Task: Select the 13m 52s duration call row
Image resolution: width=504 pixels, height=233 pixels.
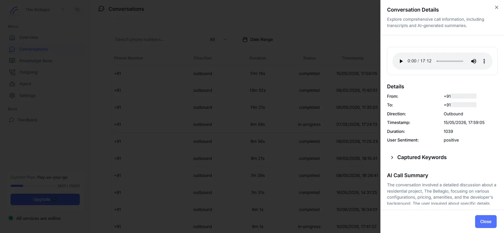Action: click(x=246, y=90)
